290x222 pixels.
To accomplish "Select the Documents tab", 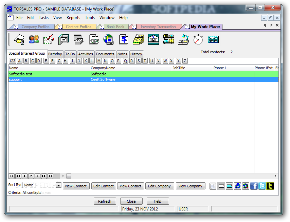I will click(x=105, y=54).
